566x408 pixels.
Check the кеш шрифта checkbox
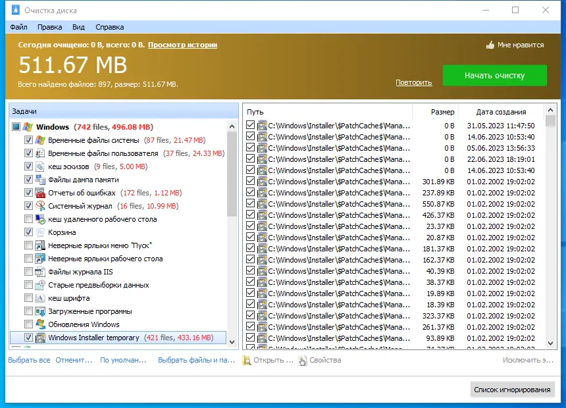point(28,298)
